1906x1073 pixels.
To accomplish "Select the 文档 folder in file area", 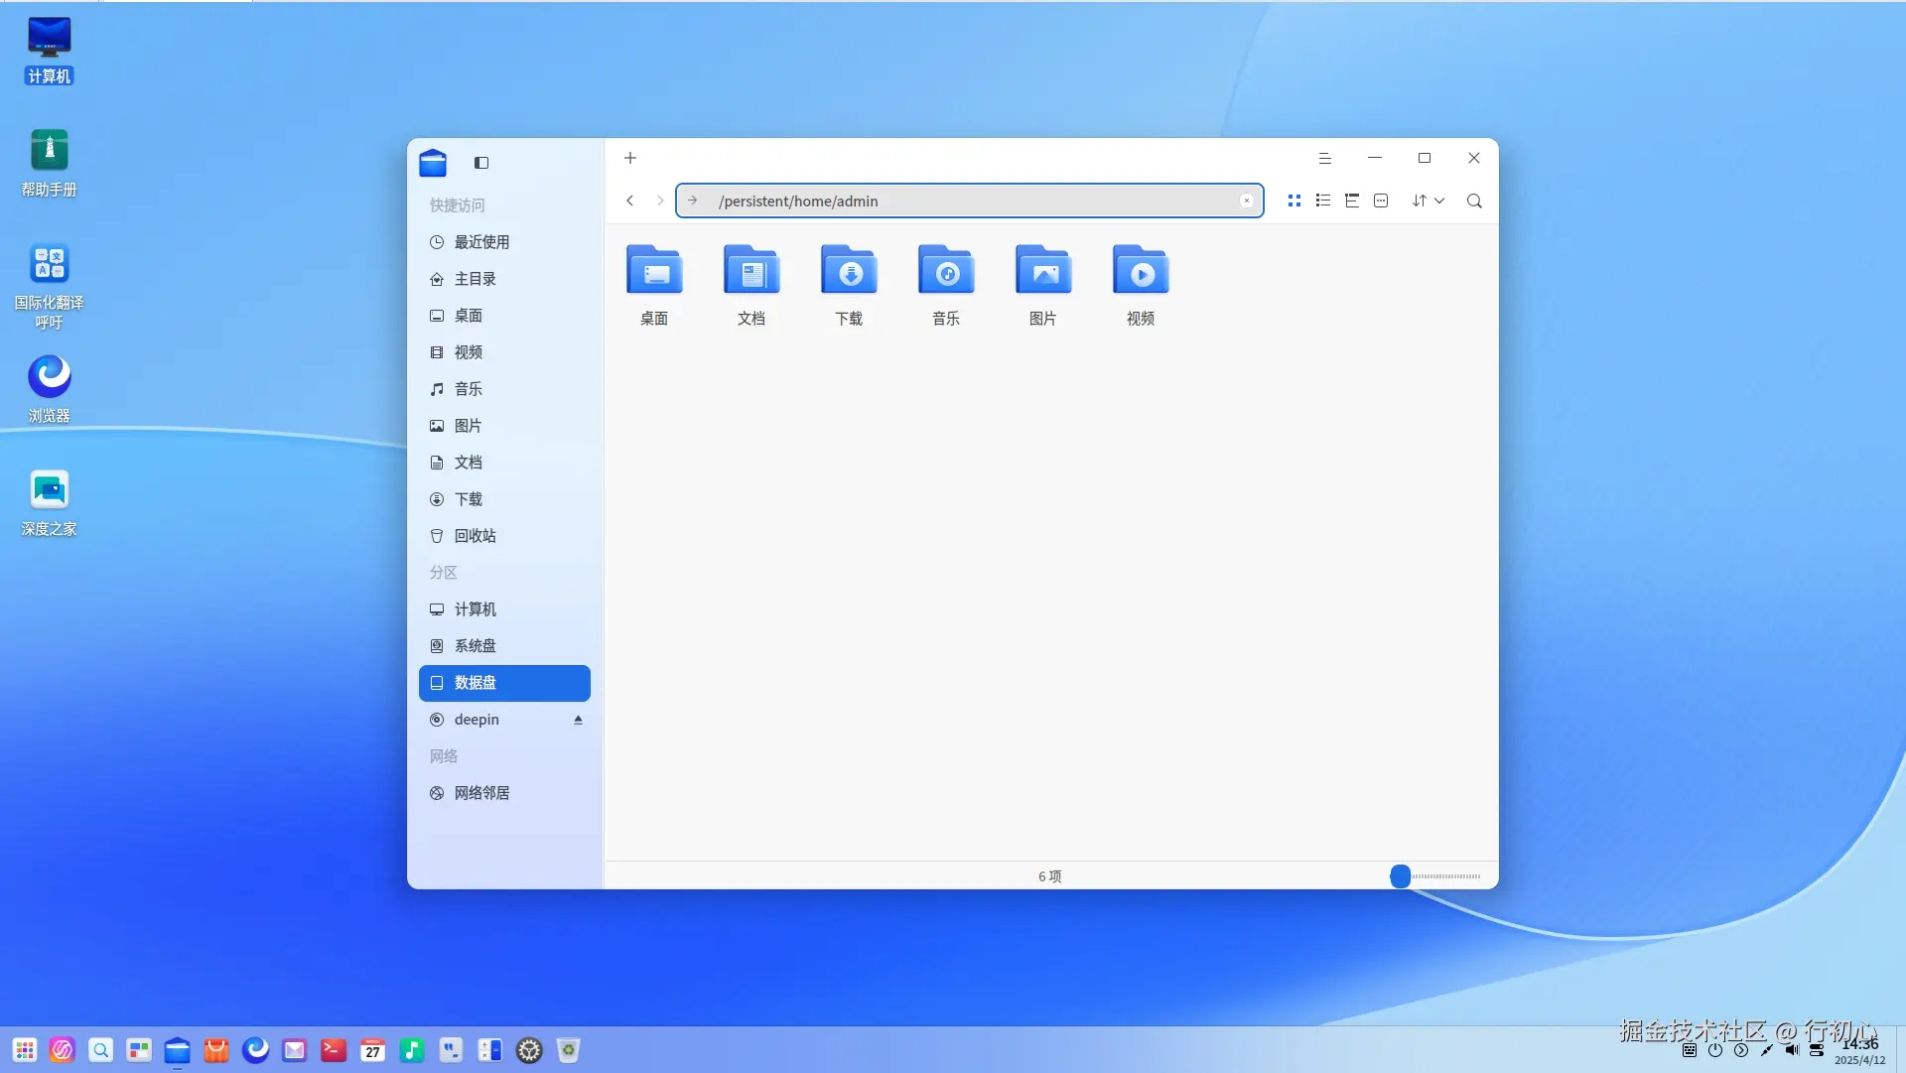I will [x=751, y=285].
